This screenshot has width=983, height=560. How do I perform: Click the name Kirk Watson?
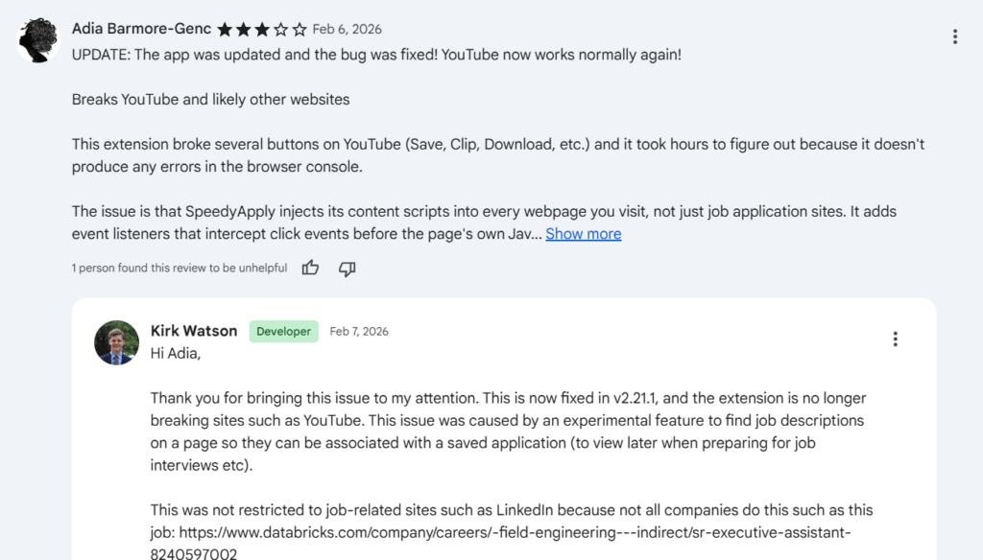pyautogui.click(x=193, y=331)
